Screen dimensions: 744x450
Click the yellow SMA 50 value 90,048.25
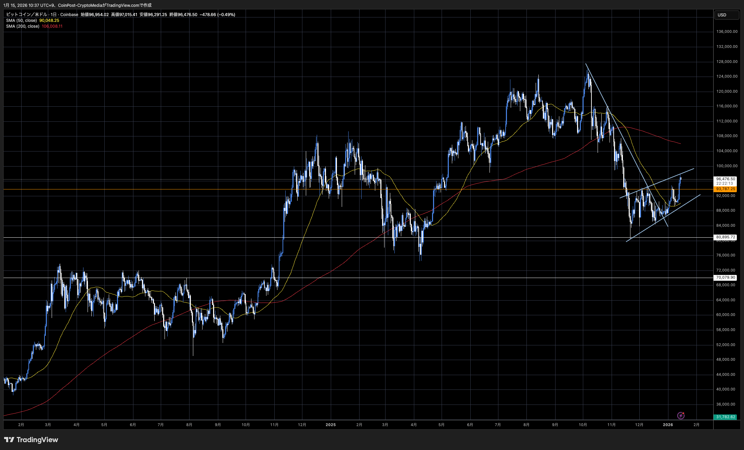pos(49,21)
